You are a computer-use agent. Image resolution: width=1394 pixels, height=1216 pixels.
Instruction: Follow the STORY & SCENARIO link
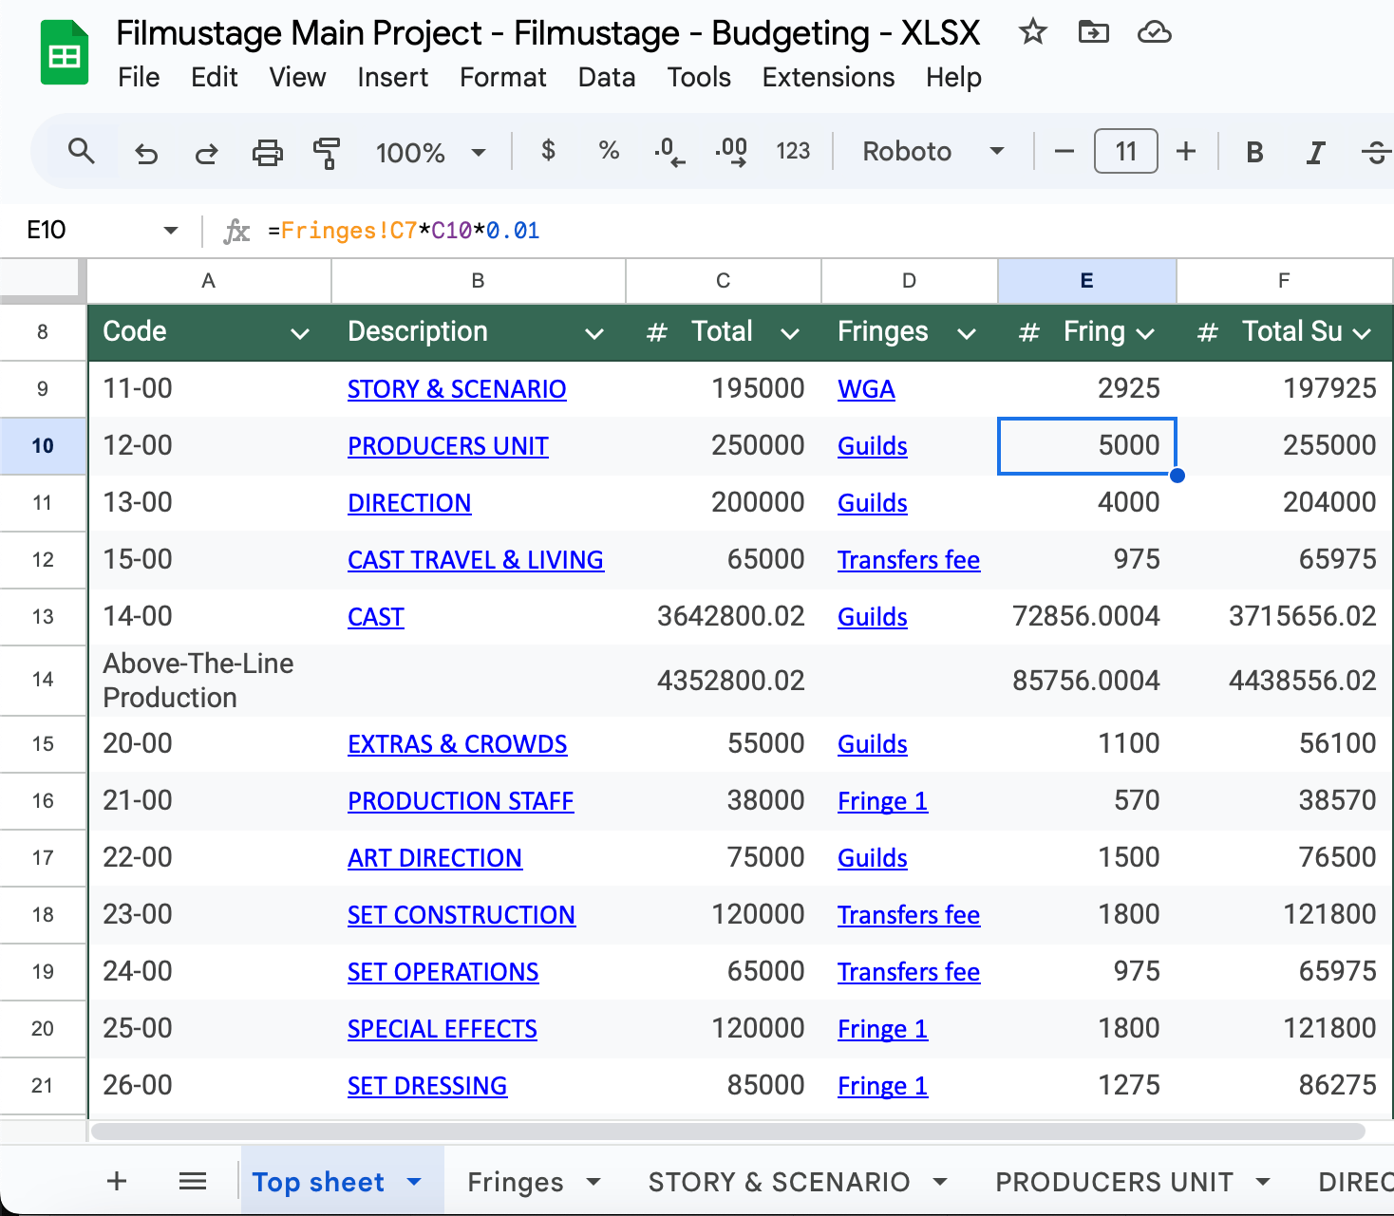(x=457, y=389)
